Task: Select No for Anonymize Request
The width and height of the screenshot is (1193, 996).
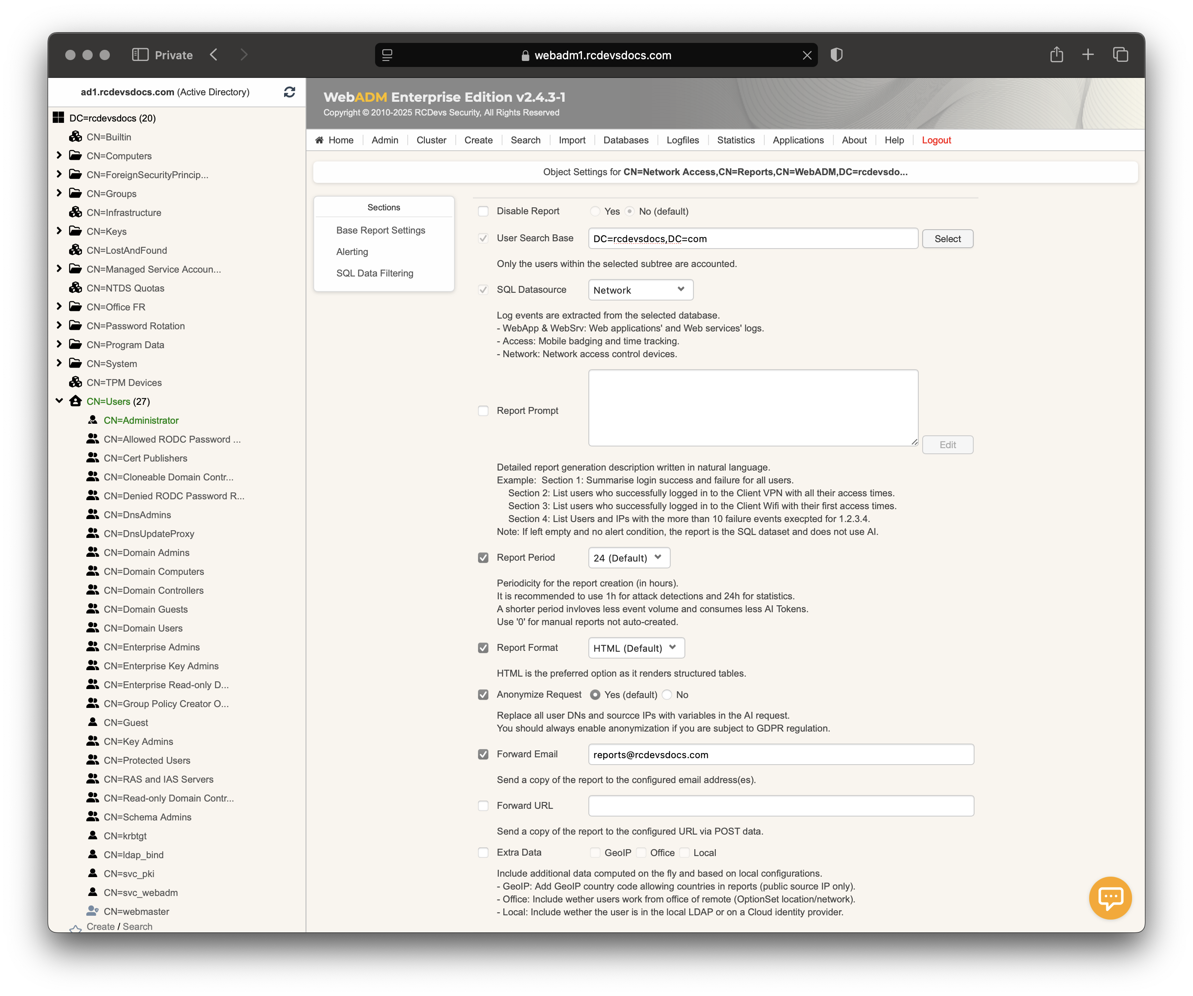Action: [x=667, y=695]
